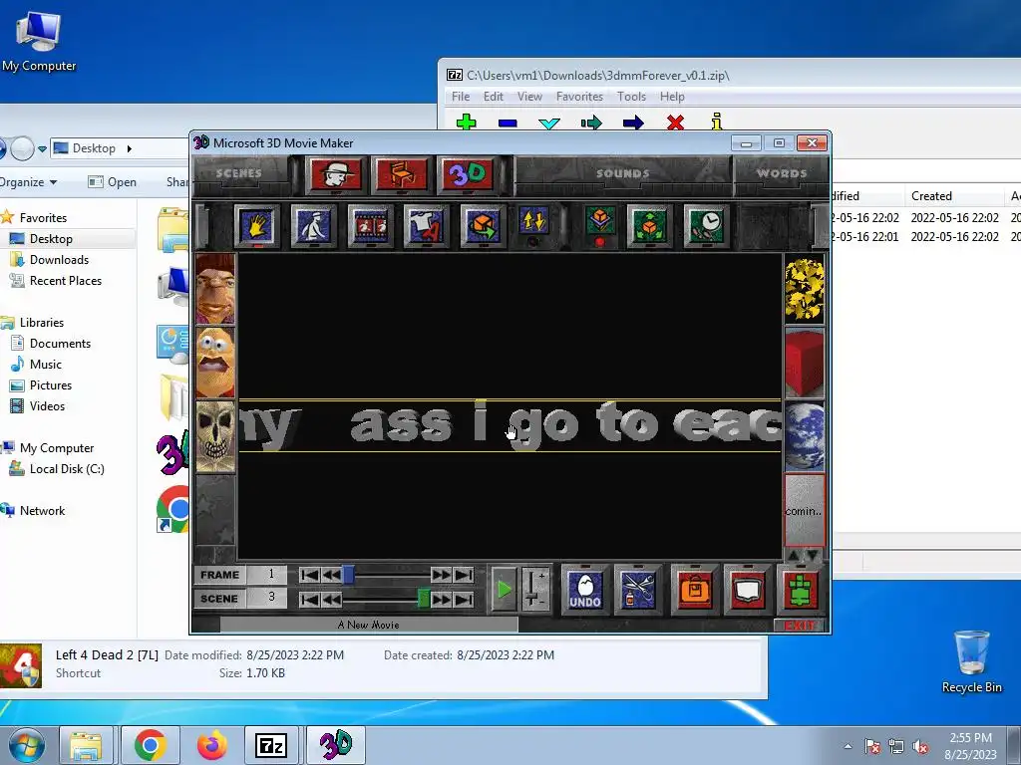
Task: Sort by the Created column in 7-Zip
Action: pyautogui.click(x=954, y=196)
